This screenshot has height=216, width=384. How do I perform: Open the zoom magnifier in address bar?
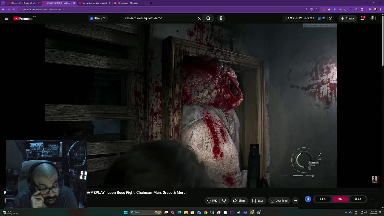point(307,9)
